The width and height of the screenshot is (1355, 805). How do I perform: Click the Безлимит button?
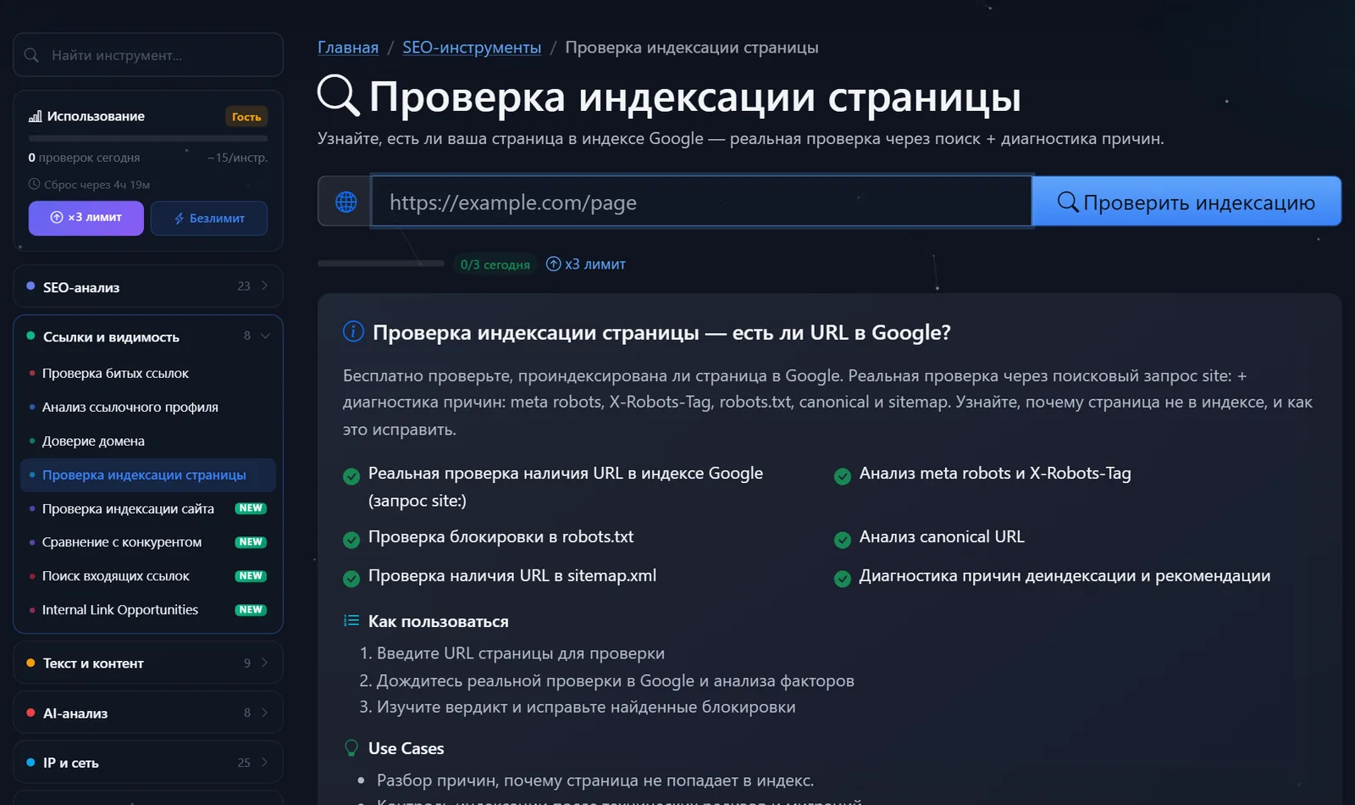click(209, 218)
